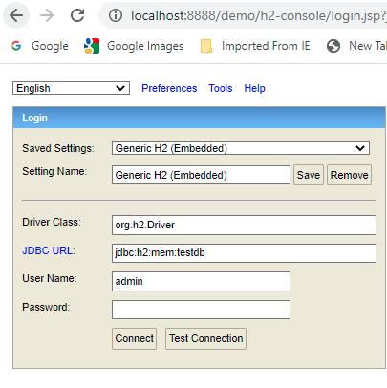Click the Remove setting button
Screen dimensions: 387x388
(349, 175)
